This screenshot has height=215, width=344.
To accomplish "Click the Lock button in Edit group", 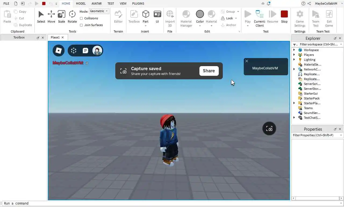I will (227, 18).
